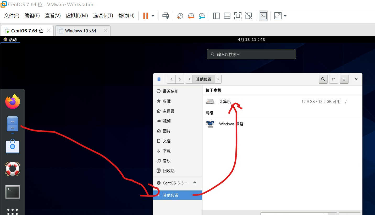Screen dimensions: 375x215
Task: Close the CentOS 7 64 位 tab
Action: (49, 31)
